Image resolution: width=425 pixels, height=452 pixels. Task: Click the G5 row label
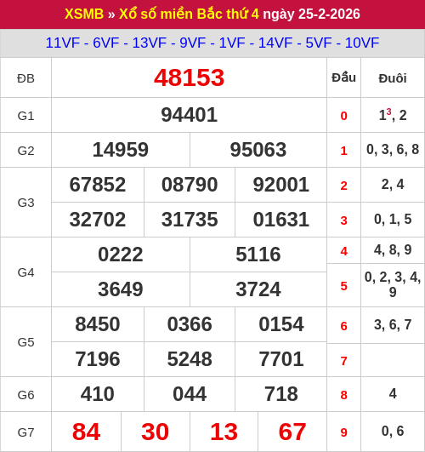click(x=25, y=342)
